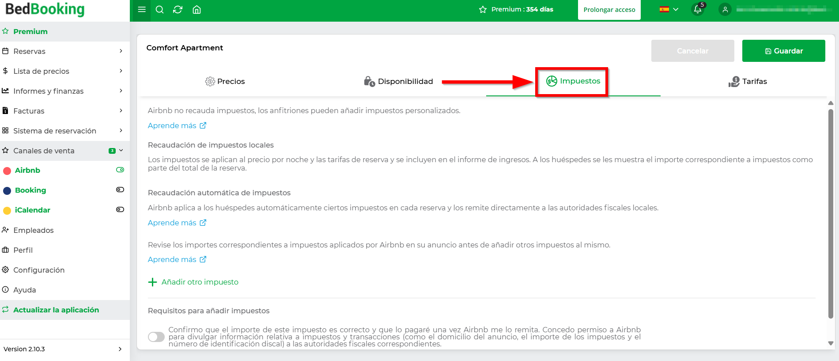Click the Ayuda info icon
This screenshot has height=361, width=839.
[5, 289]
